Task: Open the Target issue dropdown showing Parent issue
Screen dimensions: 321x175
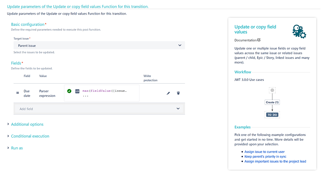Action: [99, 45]
